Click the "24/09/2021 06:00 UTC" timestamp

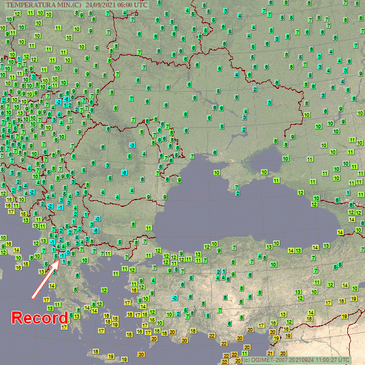[x=116, y=4]
